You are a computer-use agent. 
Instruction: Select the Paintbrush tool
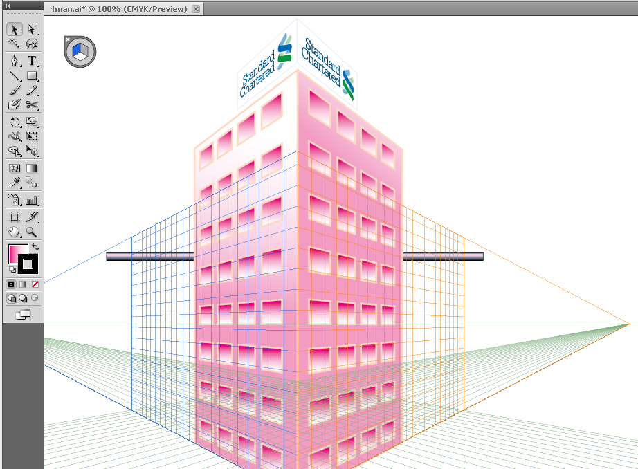15,91
